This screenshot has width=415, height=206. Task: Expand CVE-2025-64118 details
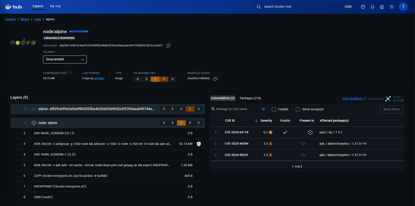216,132
